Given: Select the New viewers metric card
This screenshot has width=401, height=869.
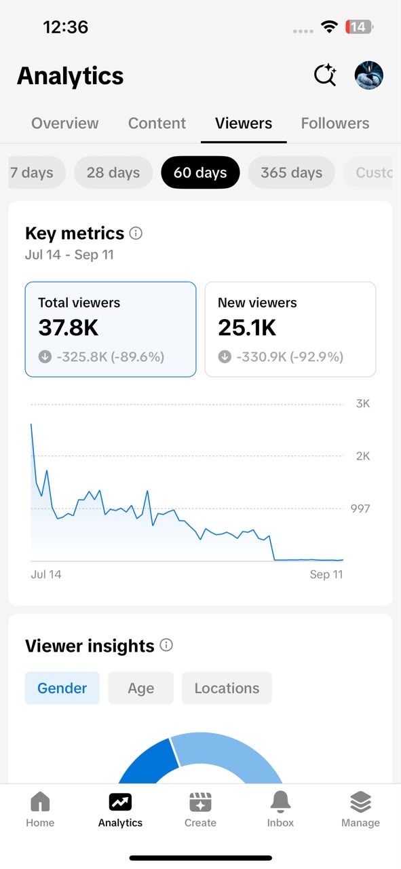Looking at the screenshot, I should [290, 329].
